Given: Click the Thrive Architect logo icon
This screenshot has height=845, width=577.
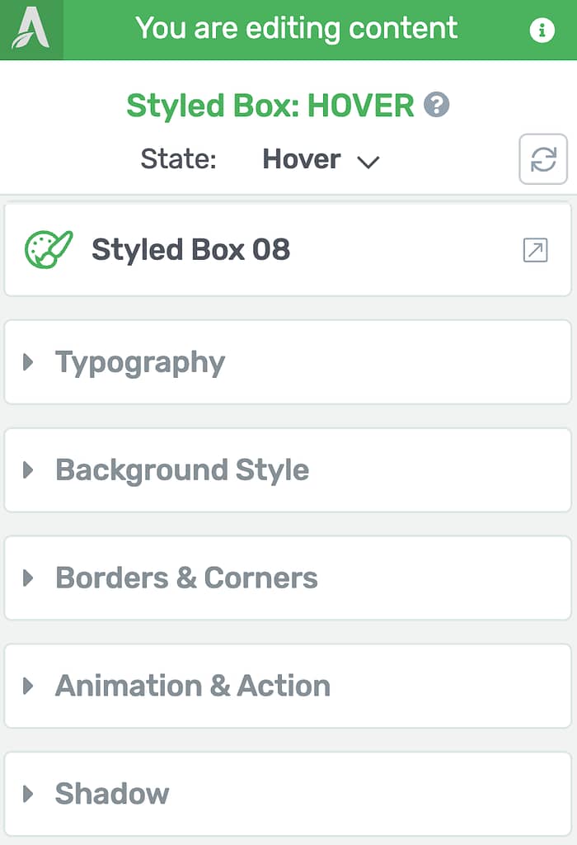Looking at the screenshot, I should point(31,30).
